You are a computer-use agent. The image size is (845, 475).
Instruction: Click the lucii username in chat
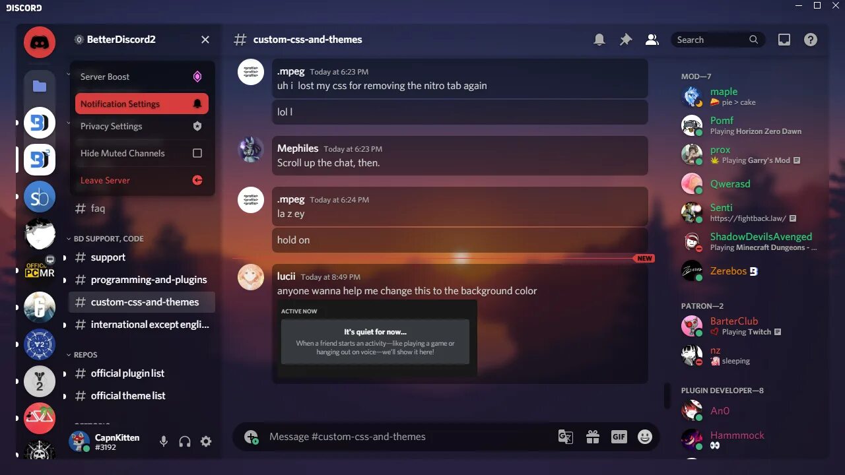[x=286, y=276]
